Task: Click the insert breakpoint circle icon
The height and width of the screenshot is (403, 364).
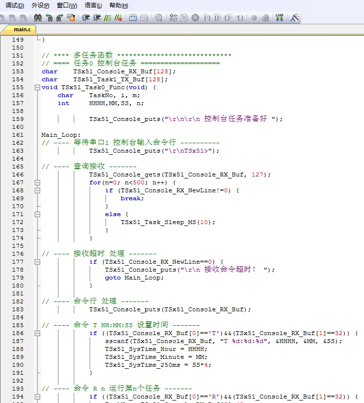Action: coord(254,18)
